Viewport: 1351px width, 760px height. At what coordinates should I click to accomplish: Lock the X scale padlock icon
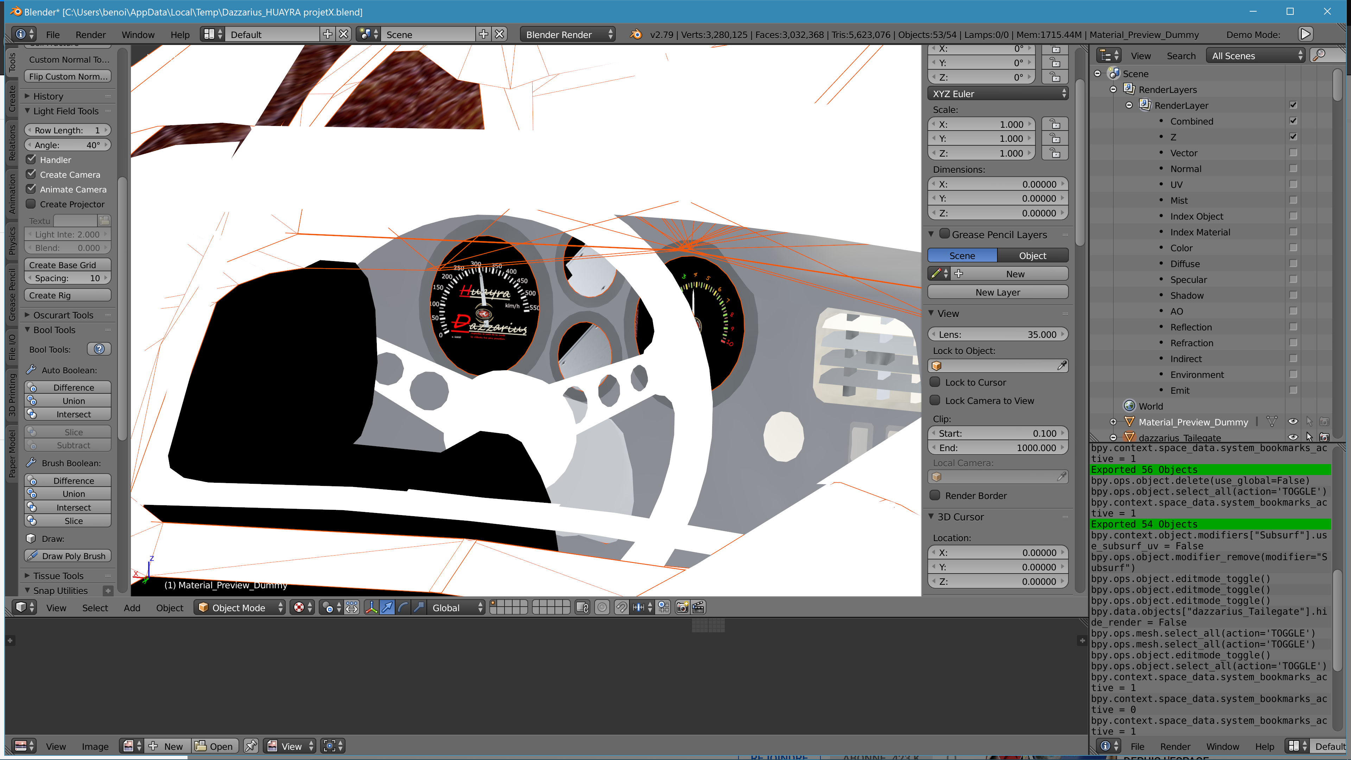1055,124
